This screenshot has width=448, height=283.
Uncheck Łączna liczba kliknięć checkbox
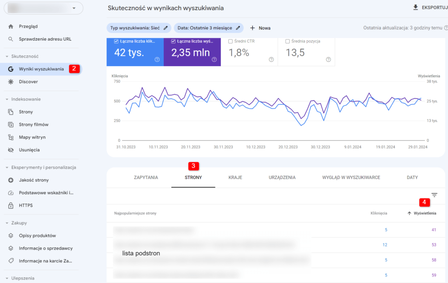116,42
